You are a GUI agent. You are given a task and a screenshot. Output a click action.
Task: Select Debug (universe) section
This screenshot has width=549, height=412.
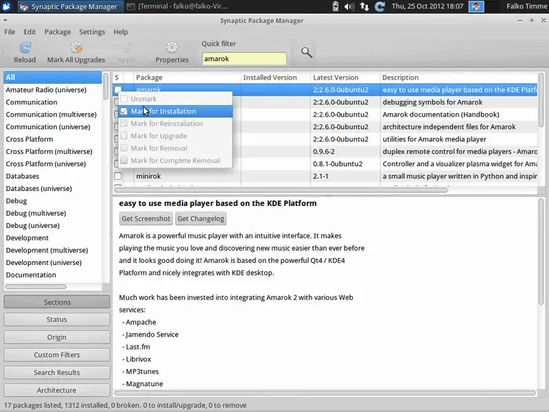point(53,226)
